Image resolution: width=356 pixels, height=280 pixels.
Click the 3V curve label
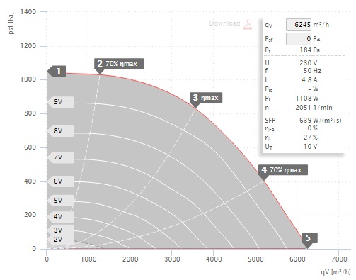click(60, 230)
